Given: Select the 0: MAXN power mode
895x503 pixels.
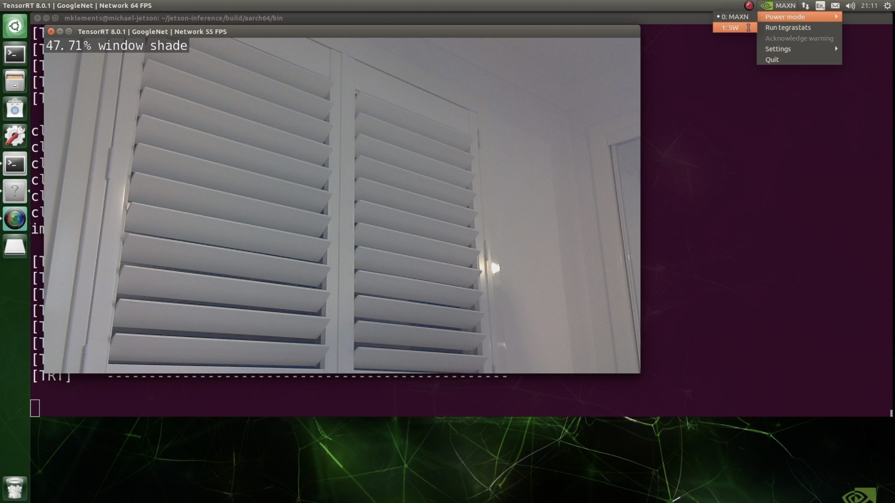Looking at the screenshot, I should click(x=734, y=17).
